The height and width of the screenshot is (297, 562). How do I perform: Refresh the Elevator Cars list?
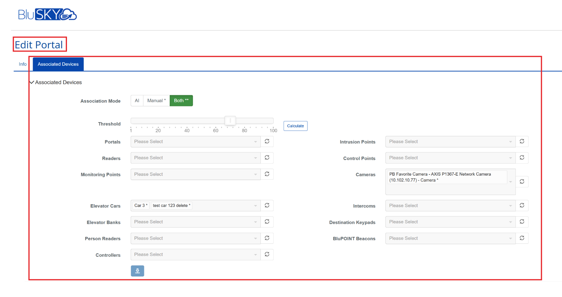[x=267, y=205]
